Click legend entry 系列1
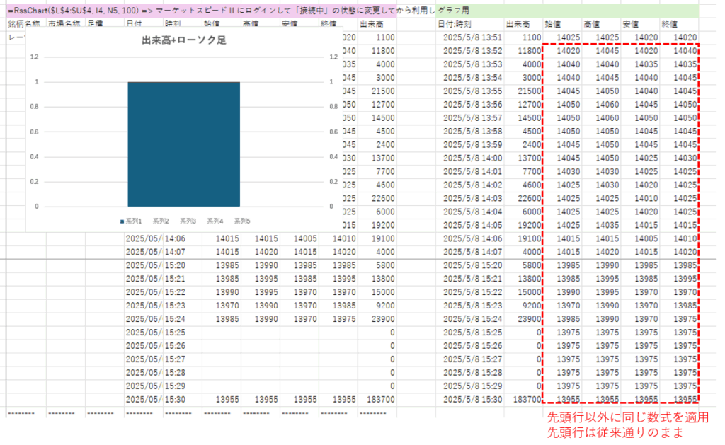 pyautogui.click(x=131, y=221)
